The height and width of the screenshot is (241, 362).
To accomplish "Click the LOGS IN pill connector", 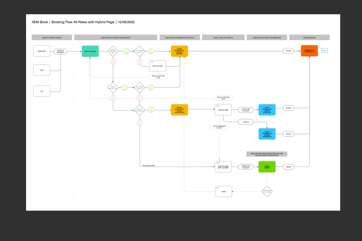I will [x=246, y=122].
